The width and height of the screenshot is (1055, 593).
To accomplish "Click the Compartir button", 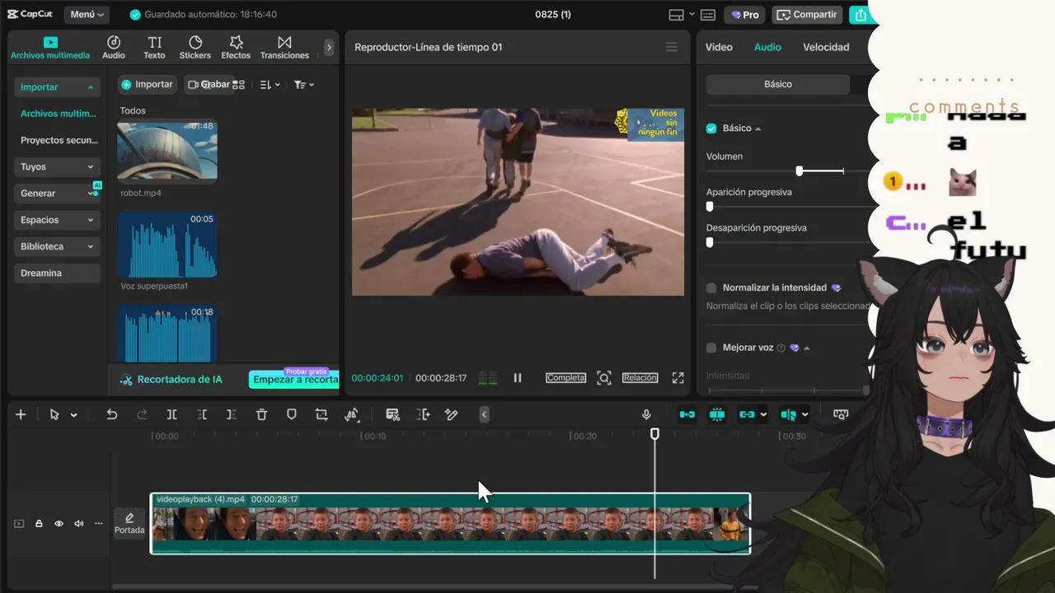I will 808,15.
